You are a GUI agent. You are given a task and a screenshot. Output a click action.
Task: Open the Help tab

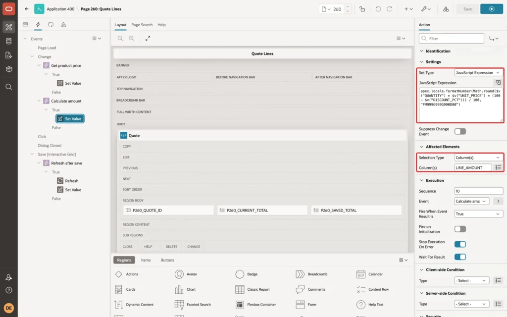pos(161,25)
